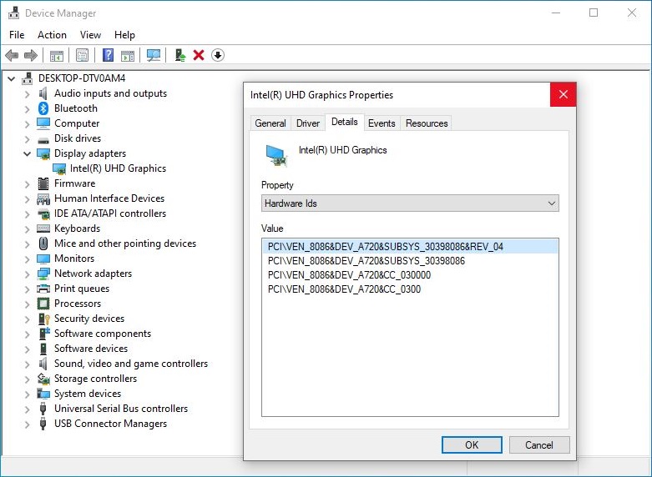Collapse the DESKTOP-DTV0AM4 root node
The height and width of the screenshot is (477, 652).
pyautogui.click(x=12, y=78)
